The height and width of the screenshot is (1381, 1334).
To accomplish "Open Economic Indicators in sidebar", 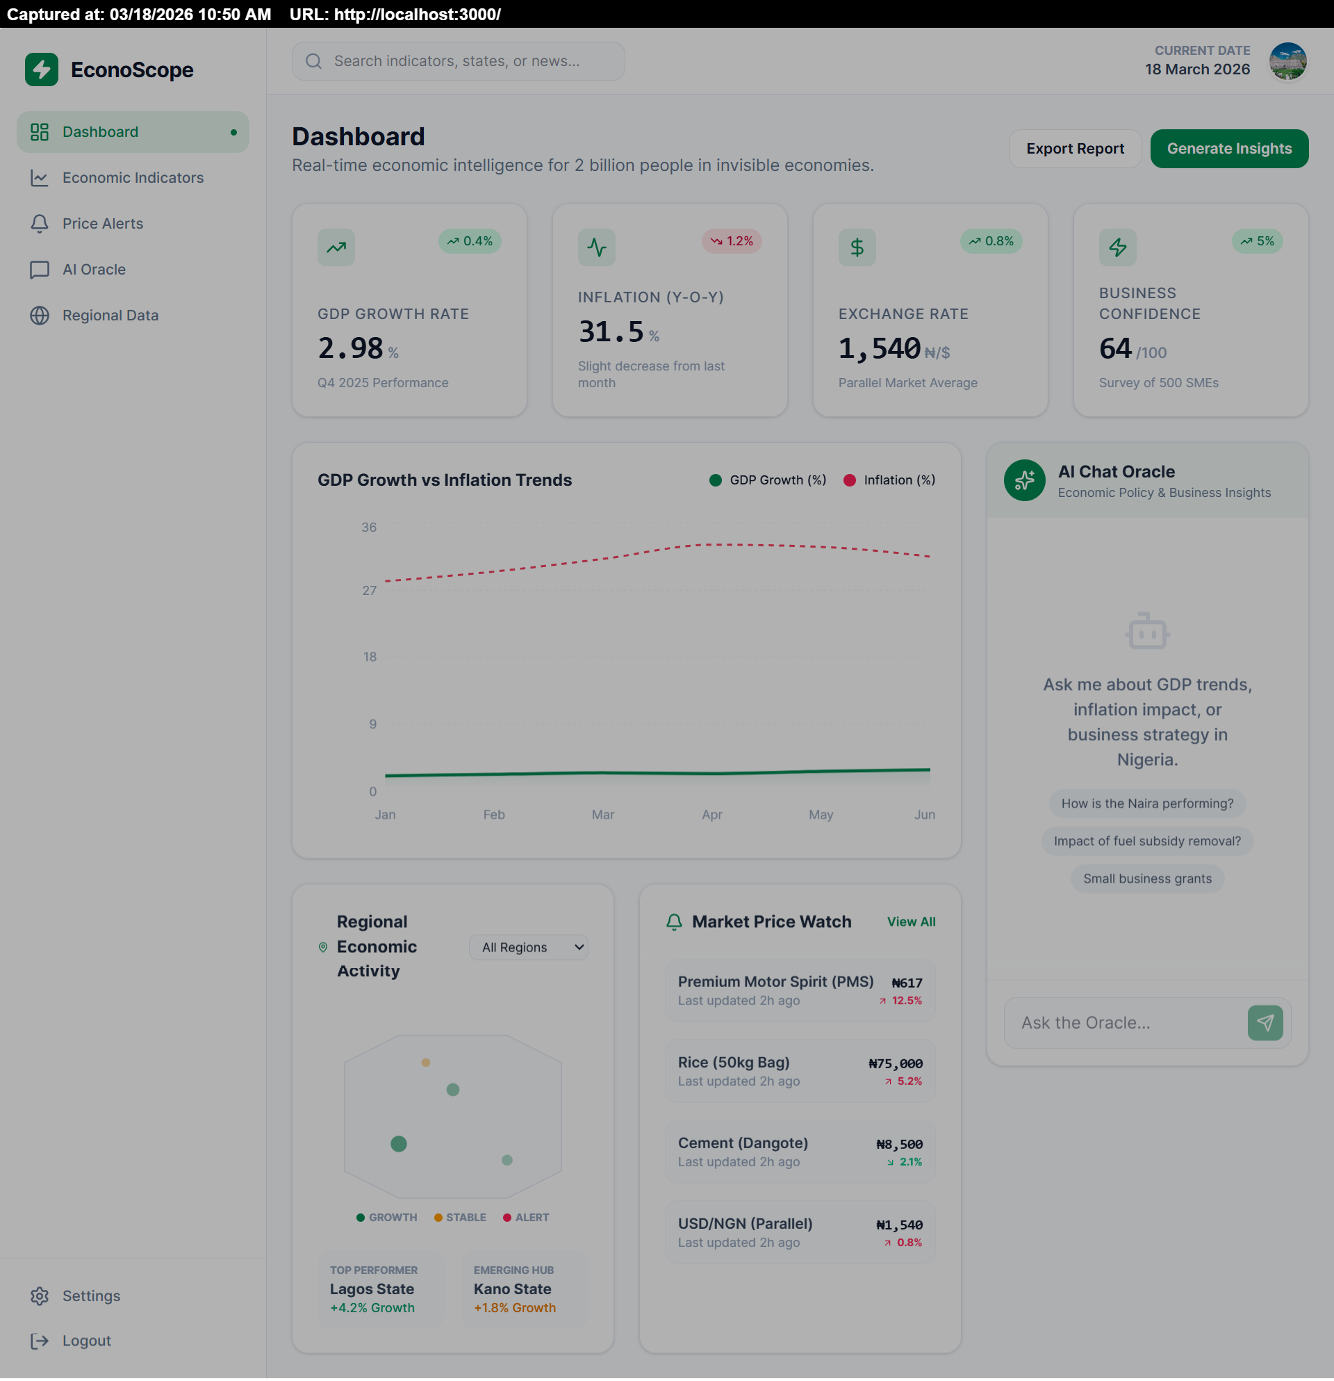I will 133,177.
